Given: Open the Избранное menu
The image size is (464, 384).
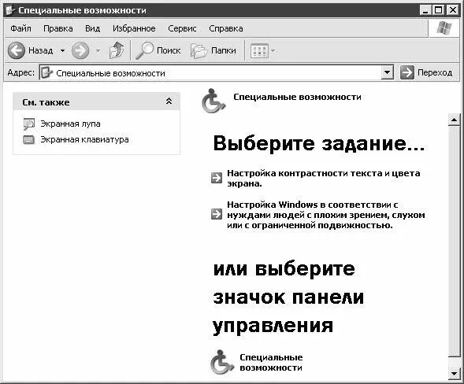Looking at the screenshot, I should coord(134,28).
